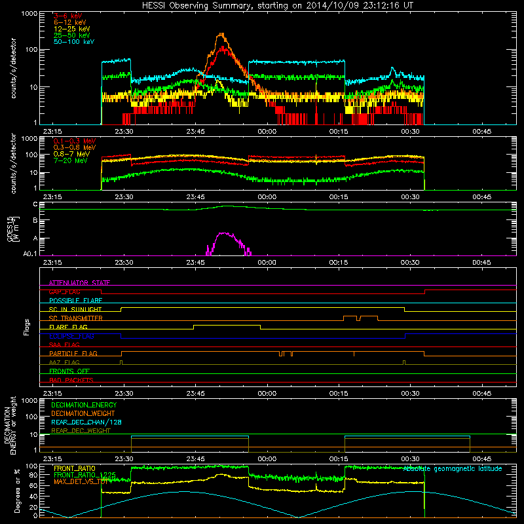This screenshot has height=524, width=524.
Task: Click the 23:30 tick label under top panel
Action: pyautogui.click(x=124, y=132)
